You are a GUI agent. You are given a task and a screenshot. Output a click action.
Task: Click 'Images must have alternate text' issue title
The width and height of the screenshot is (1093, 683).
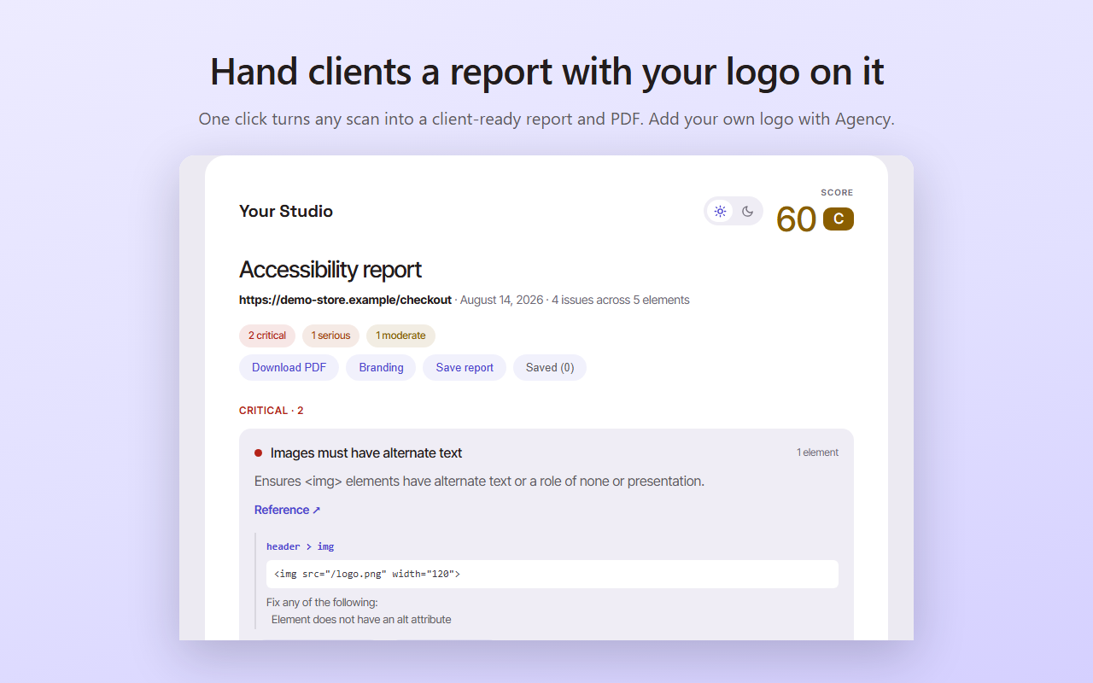click(x=366, y=453)
